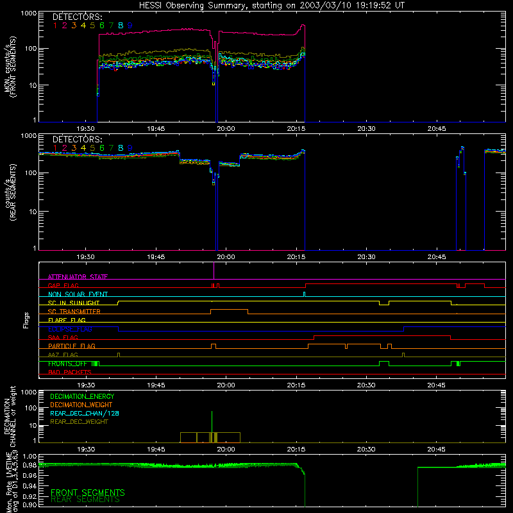Screen dimensions: 513x513
Task: Click the magenta attenuator state spike marker
Action: coord(214,271)
